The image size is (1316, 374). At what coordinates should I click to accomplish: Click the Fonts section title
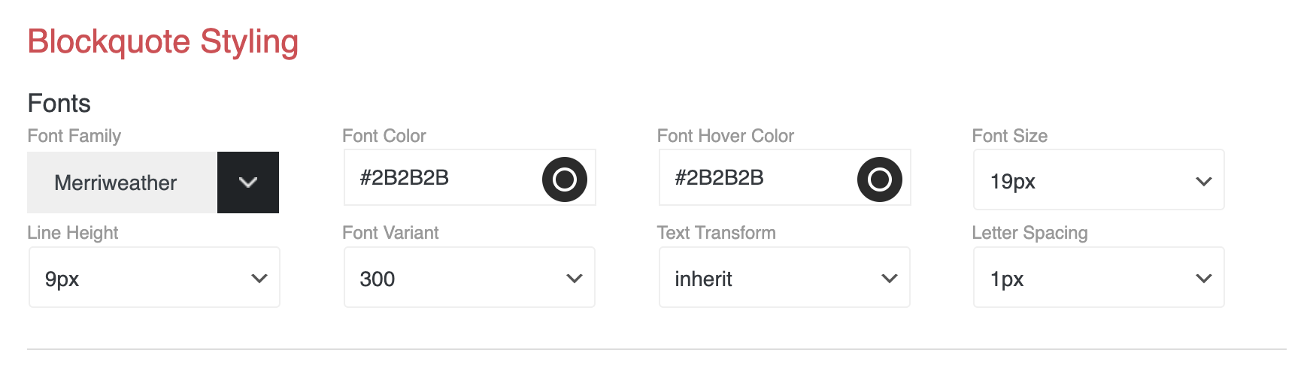coord(59,103)
